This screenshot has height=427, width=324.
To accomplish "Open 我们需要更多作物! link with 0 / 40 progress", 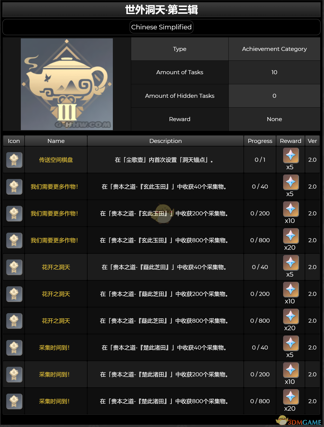I will (54, 187).
